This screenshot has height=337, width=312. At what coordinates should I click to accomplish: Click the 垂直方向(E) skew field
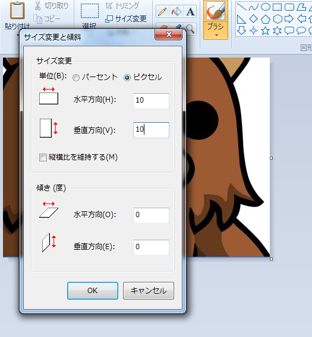(x=151, y=247)
